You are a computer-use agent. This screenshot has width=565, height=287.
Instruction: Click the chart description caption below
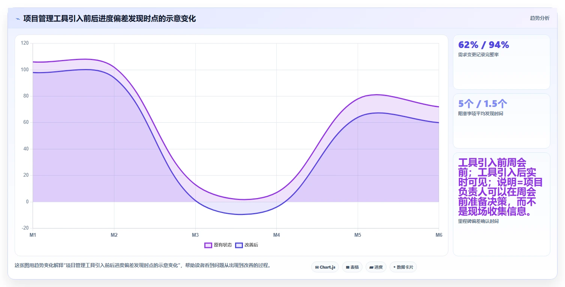tap(142, 265)
